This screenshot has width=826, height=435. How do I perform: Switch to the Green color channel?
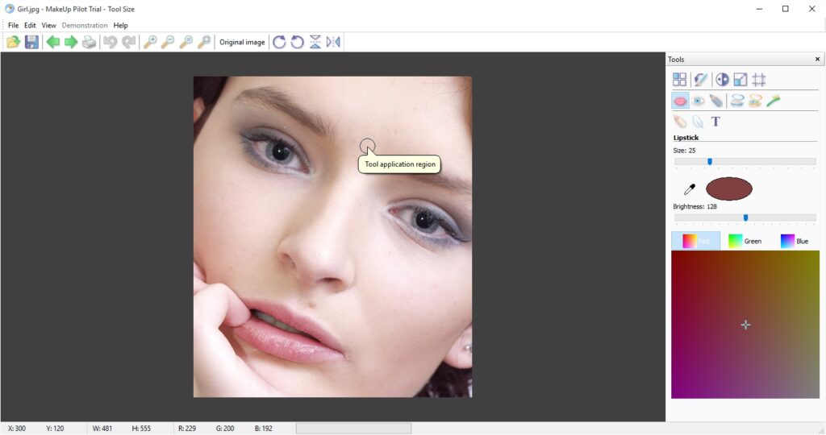point(745,241)
